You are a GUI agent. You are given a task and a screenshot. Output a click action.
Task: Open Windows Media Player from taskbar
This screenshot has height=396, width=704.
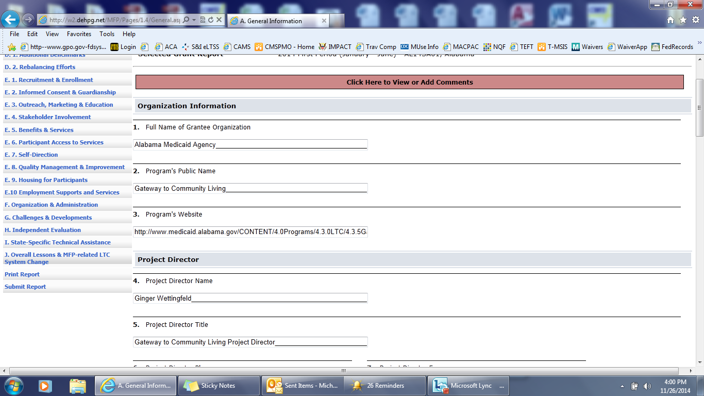click(x=44, y=386)
